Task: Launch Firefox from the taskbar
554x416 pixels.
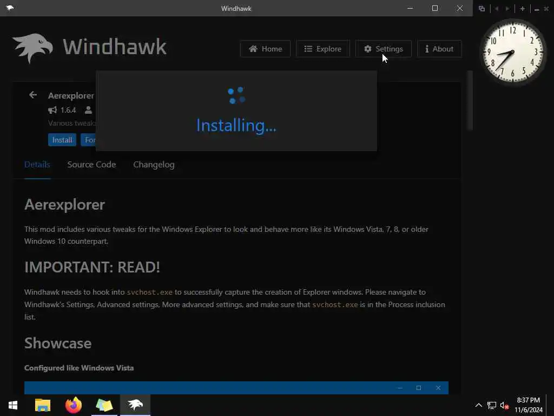Action: 74,405
